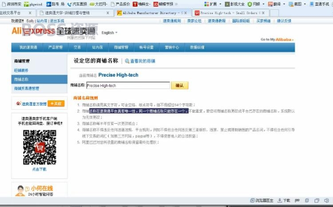Click the 直通手机 toolbar icon
Image resolution: width=333 pixels, height=207 pixels.
click(x=319, y=4)
